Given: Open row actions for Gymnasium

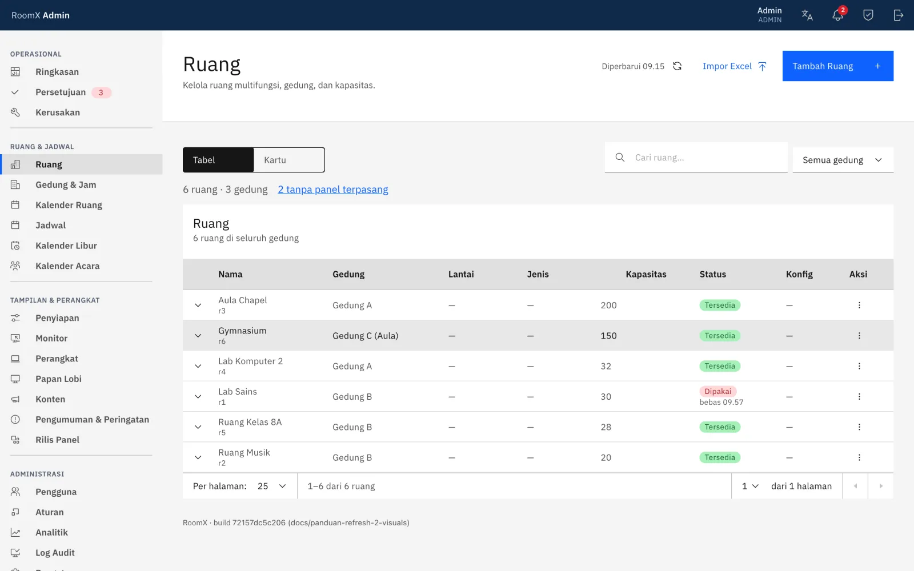Looking at the screenshot, I should (859, 336).
